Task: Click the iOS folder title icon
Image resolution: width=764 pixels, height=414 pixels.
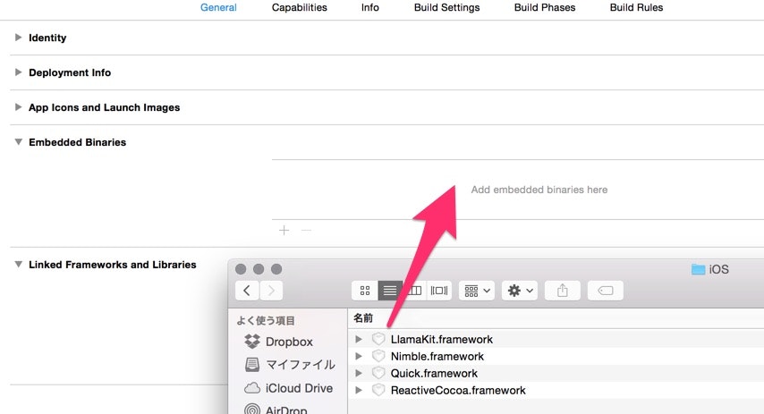Action: coord(698,269)
